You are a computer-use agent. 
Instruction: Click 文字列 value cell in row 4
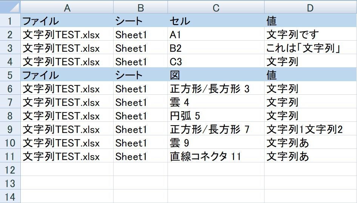pyautogui.click(x=311, y=61)
